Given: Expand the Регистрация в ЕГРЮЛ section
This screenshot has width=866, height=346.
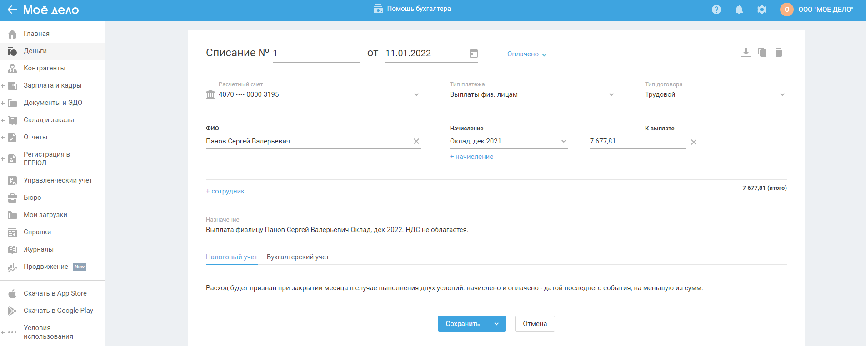Looking at the screenshot, I should coord(3,159).
